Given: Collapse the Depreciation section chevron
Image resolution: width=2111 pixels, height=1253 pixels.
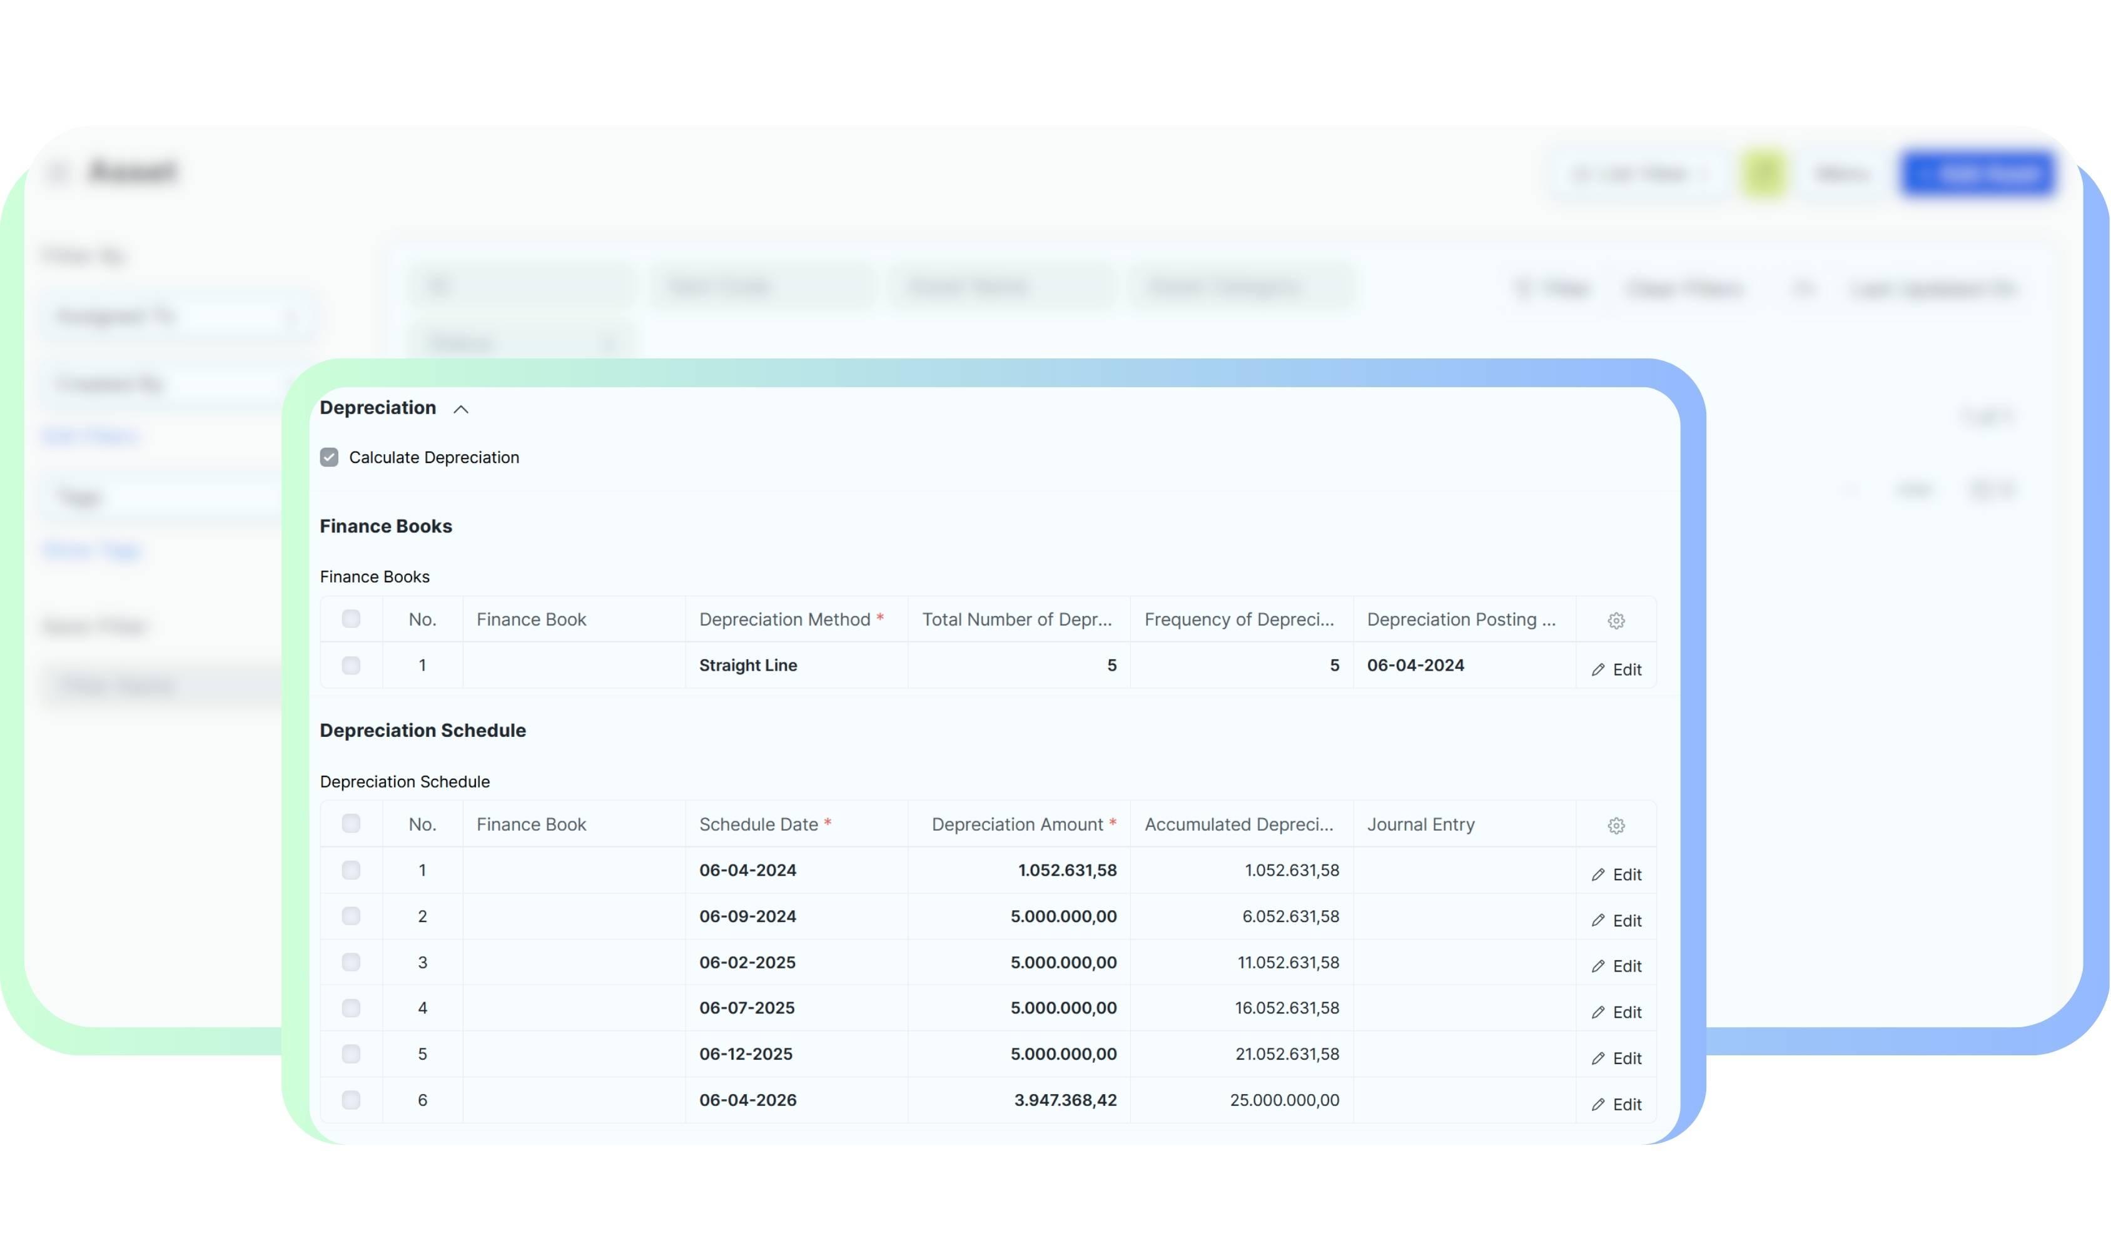Looking at the screenshot, I should [x=461, y=410].
